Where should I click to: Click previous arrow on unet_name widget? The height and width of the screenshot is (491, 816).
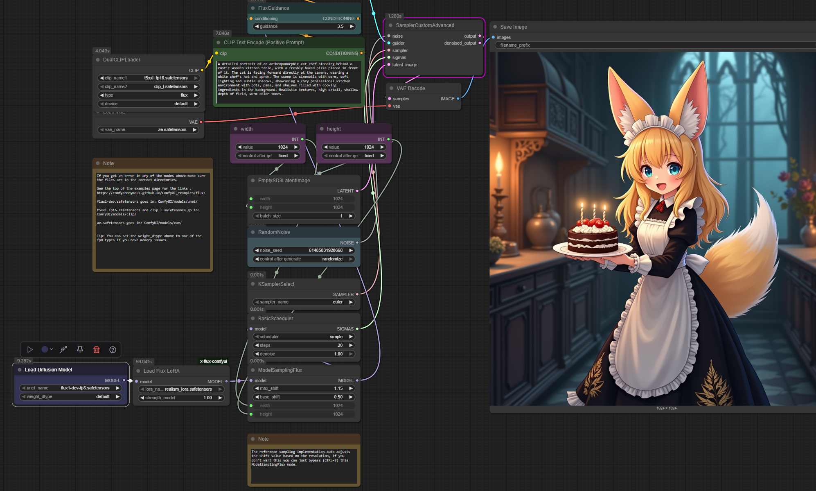24,388
